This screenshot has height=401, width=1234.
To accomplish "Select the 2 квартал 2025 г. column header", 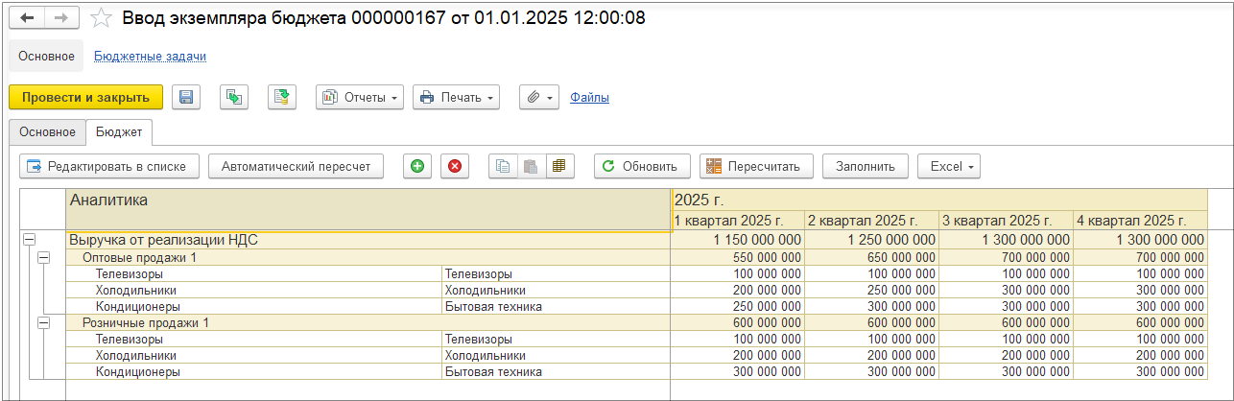I will point(871,221).
